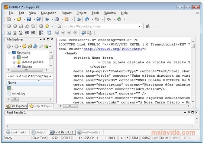Click the Name column header
Screen dimensions: 204x144
tap(30, 83)
